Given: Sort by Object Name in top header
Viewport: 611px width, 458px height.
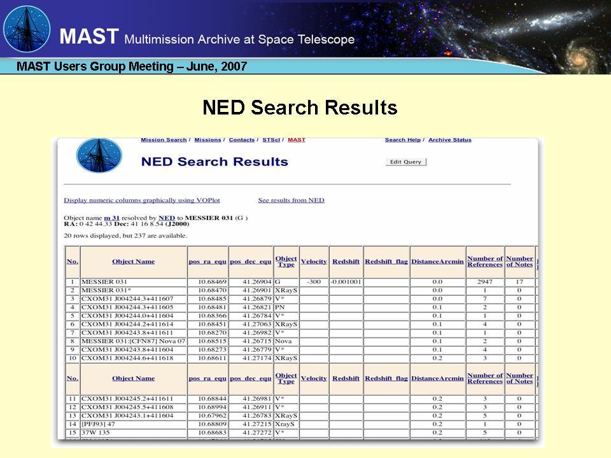Looking at the screenshot, I should [133, 261].
